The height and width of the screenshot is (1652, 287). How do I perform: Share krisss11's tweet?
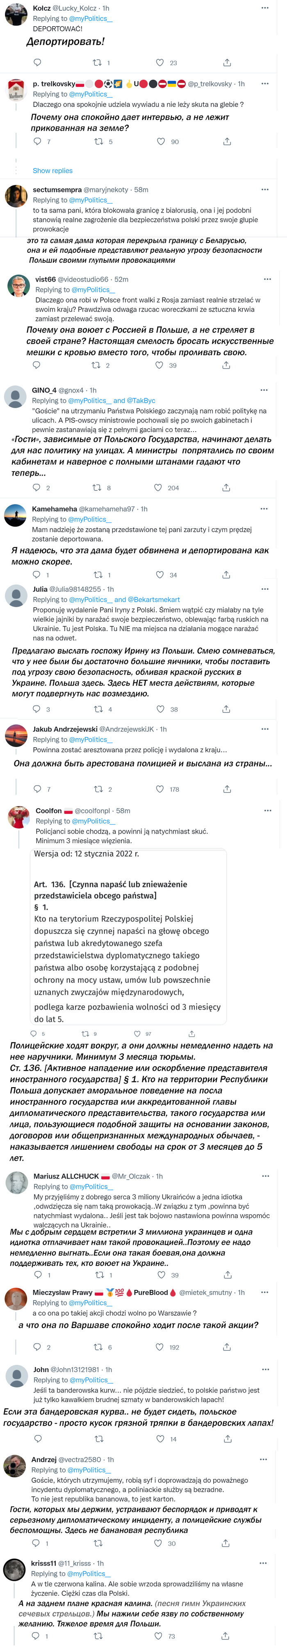coord(226,1635)
